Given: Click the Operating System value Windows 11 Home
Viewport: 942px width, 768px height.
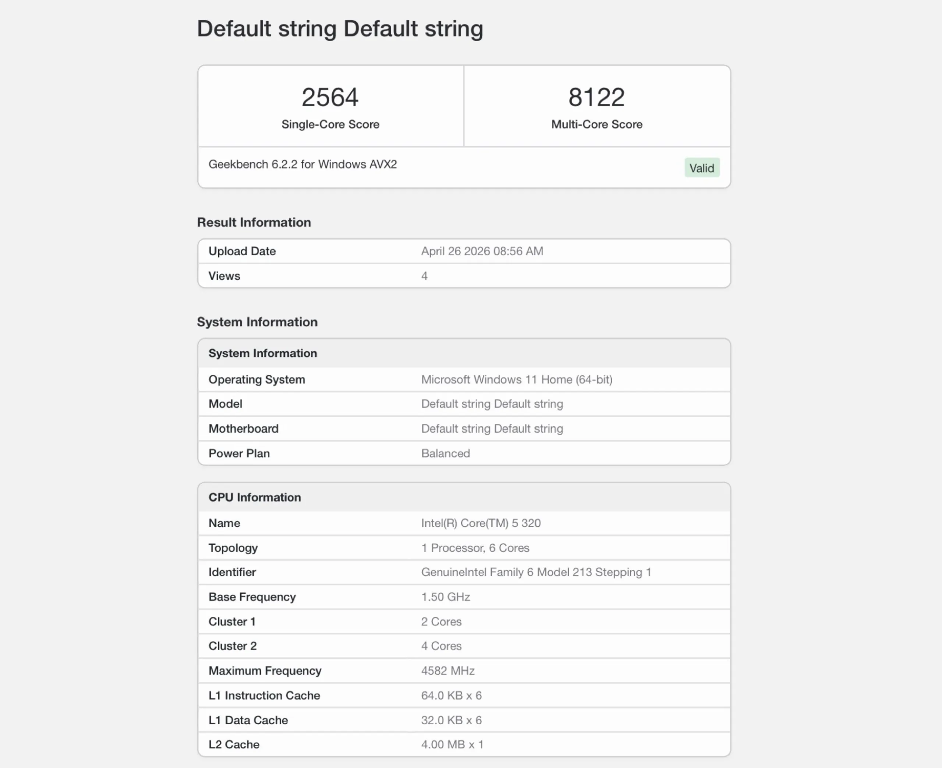Looking at the screenshot, I should [516, 380].
